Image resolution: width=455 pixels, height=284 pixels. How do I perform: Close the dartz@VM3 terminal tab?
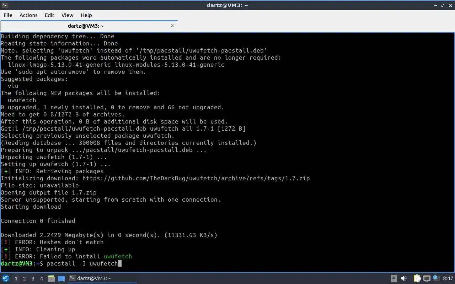pyautogui.click(x=172, y=26)
